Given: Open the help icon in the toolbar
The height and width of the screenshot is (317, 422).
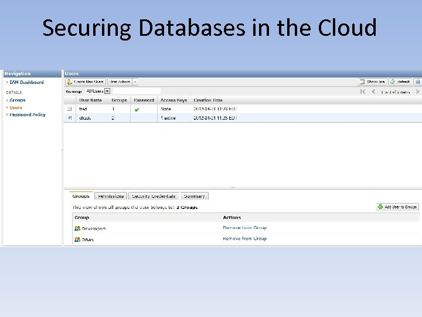Looking at the screenshot, I should point(418,82).
